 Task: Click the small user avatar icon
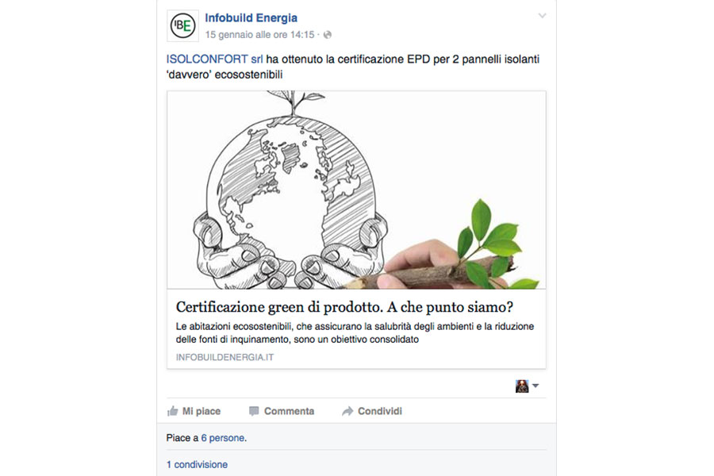coord(522,386)
